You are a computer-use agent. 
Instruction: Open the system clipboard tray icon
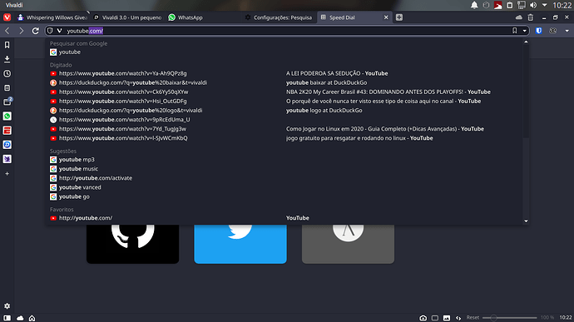(510, 5)
